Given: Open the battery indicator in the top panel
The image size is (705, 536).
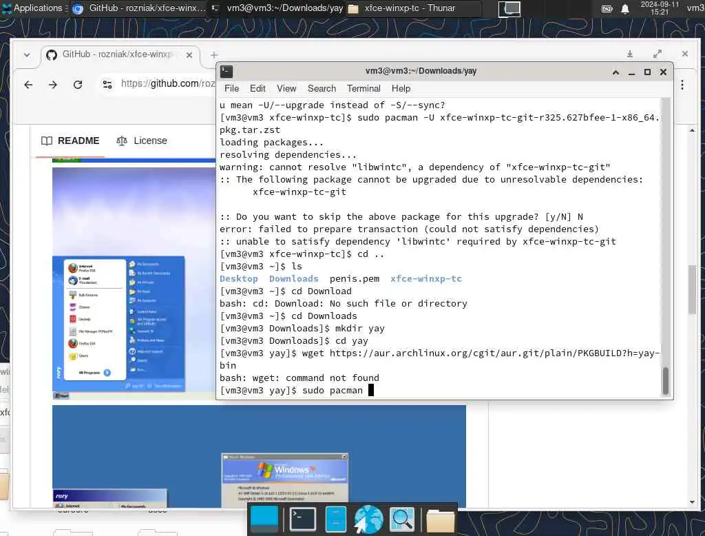Looking at the screenshot, I should pyautogui.click(x=607, y=8).
